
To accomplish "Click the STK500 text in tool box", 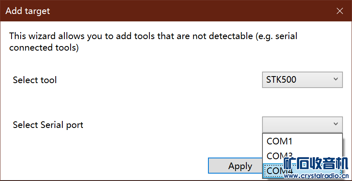I will pyautogui.click(x=281, y=80).
